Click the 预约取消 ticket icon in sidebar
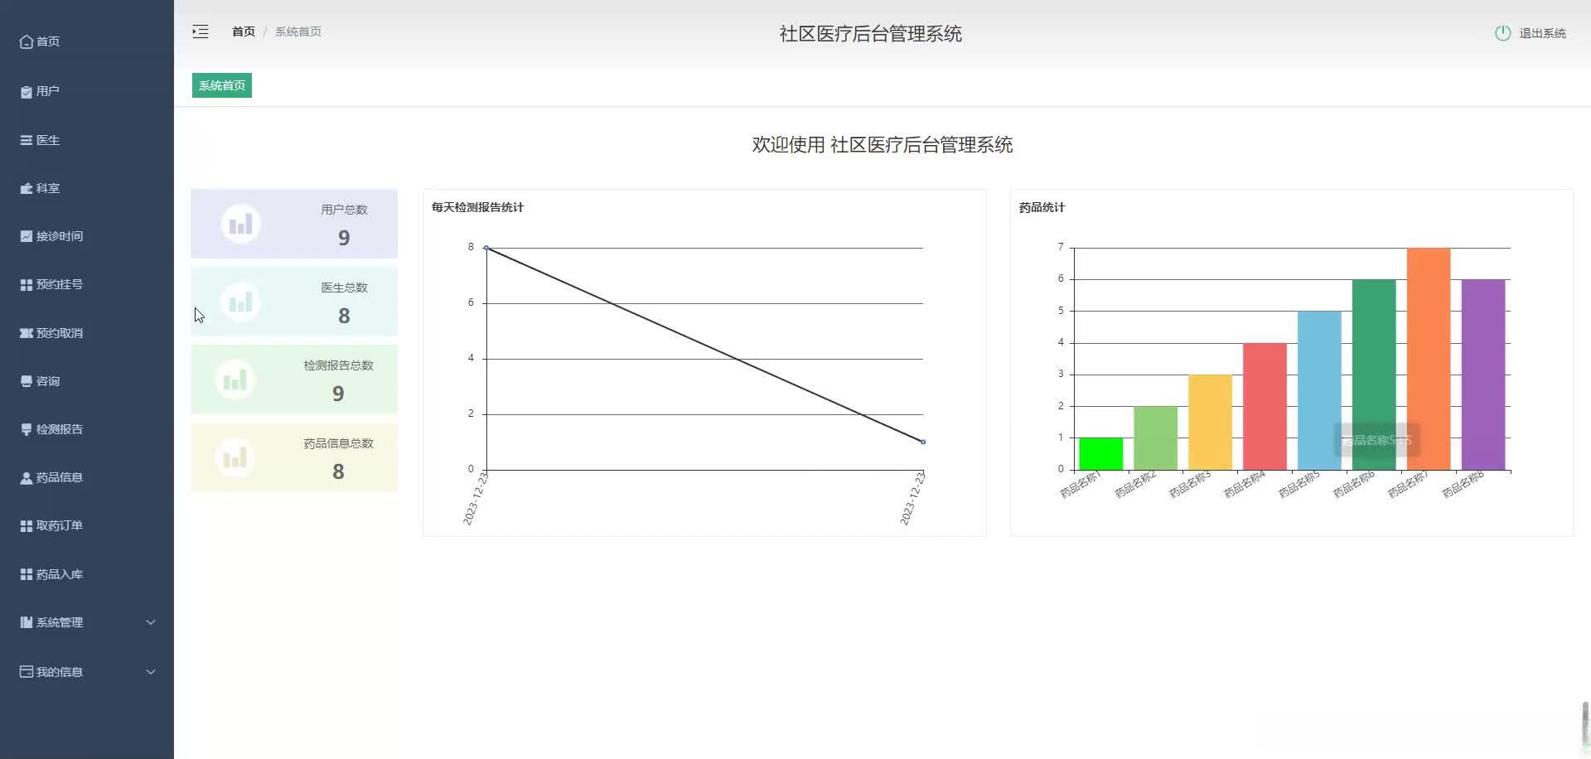The height and width of the screenshot is (759, 1591). [27, 333]
